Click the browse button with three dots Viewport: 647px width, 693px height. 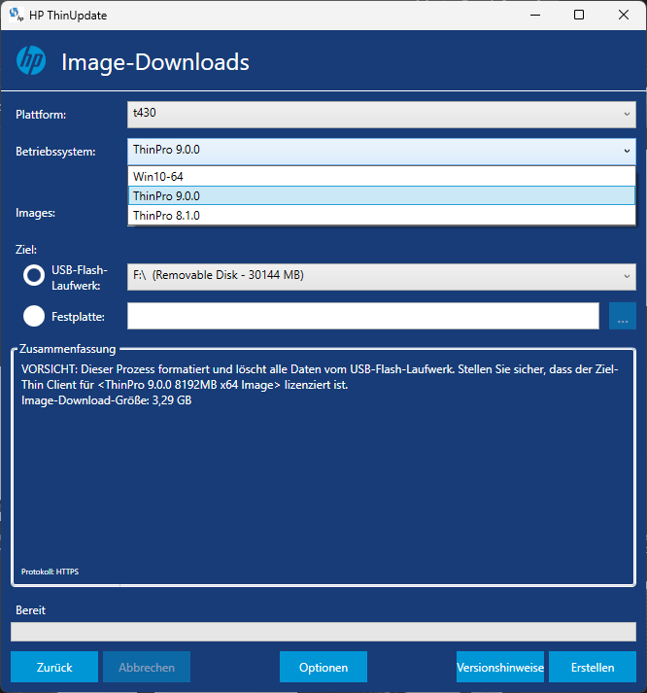point(623,316)
